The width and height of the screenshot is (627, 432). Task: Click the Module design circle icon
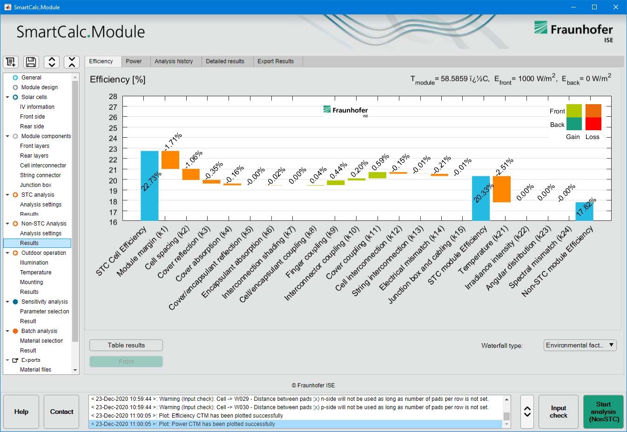pos(15,87)
